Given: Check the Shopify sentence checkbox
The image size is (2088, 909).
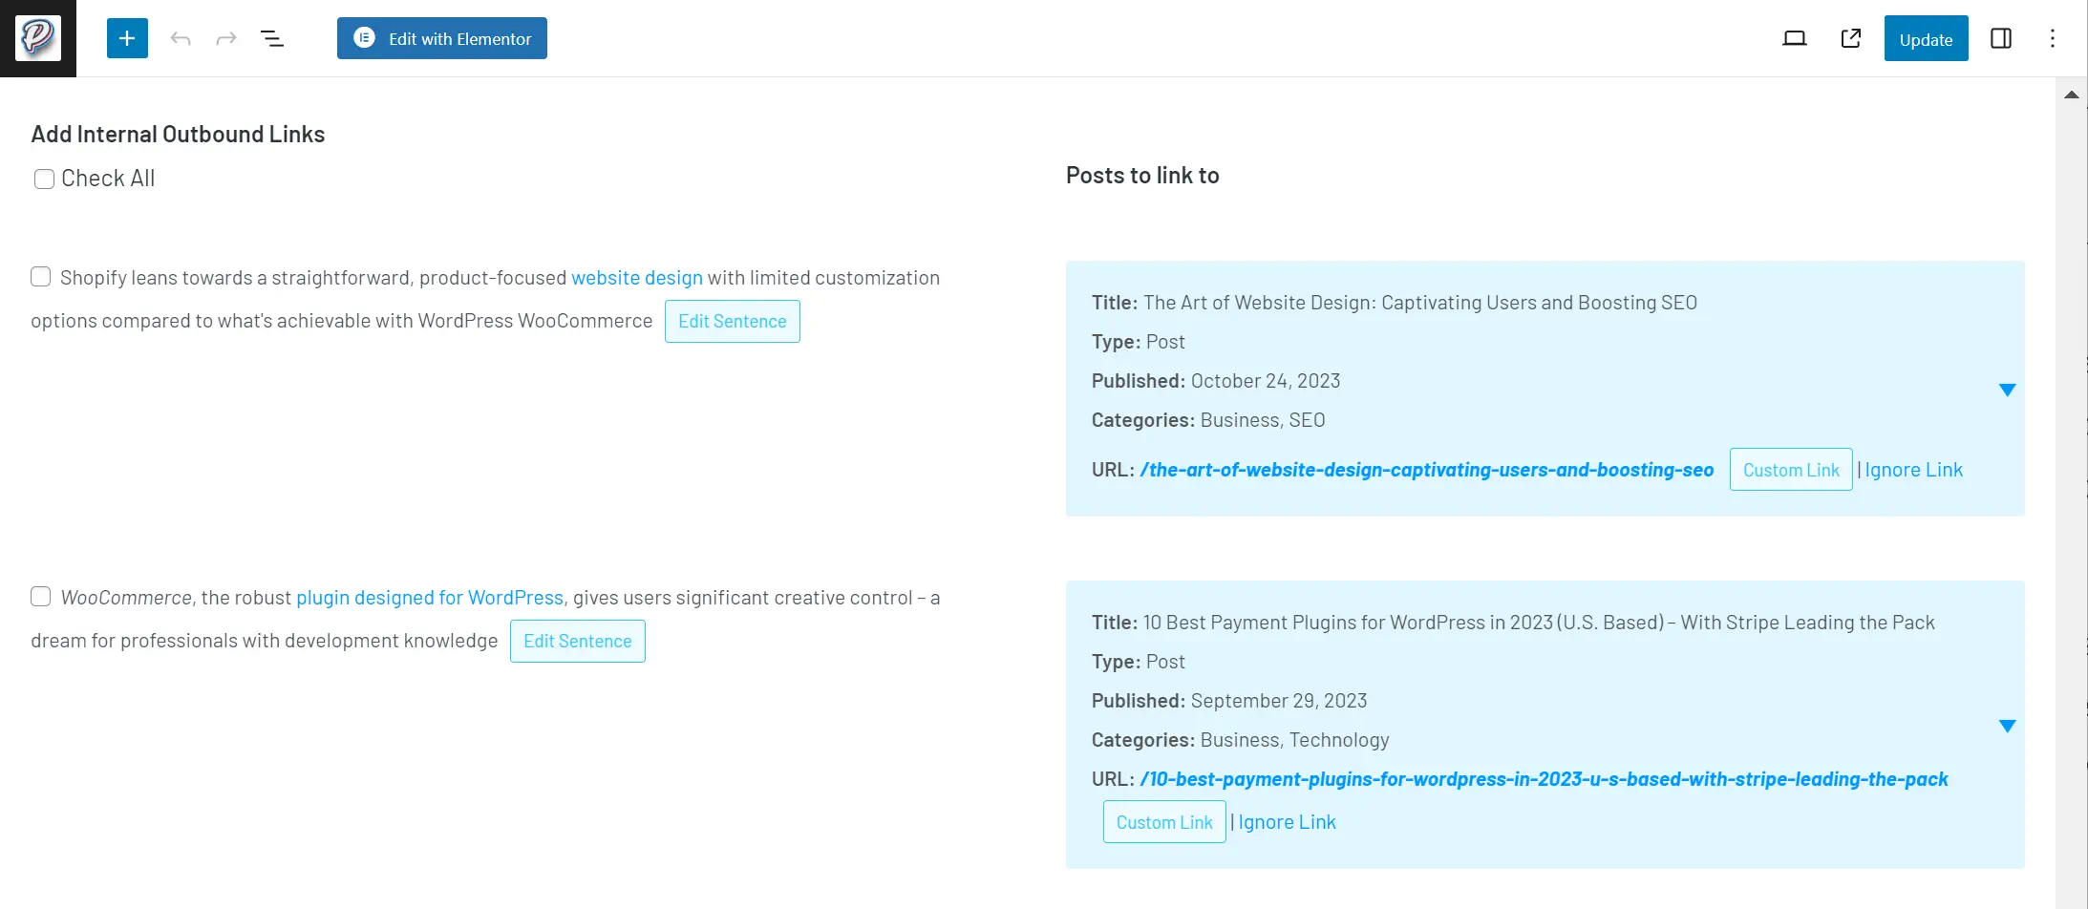Looking at the screenshot, I should [x=41, y=276].
